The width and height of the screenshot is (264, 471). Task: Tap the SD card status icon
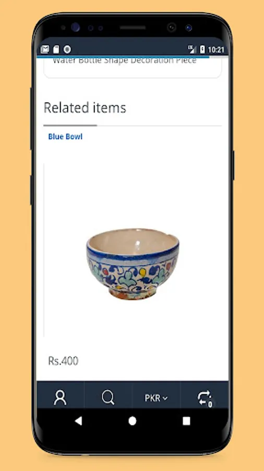click(56, 49)
